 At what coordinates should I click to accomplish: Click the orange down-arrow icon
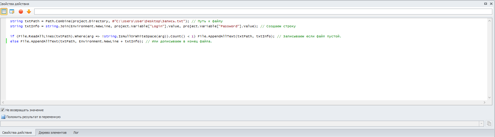(29, 12)
